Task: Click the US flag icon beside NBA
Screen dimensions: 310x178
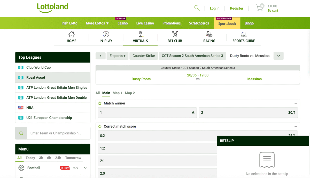Action: (x=21, y=108)
